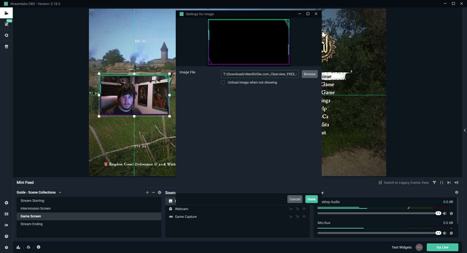Open the Editor tab in the sidebar
The width and height of the screenshot is (467, 253).
point(6,13)
